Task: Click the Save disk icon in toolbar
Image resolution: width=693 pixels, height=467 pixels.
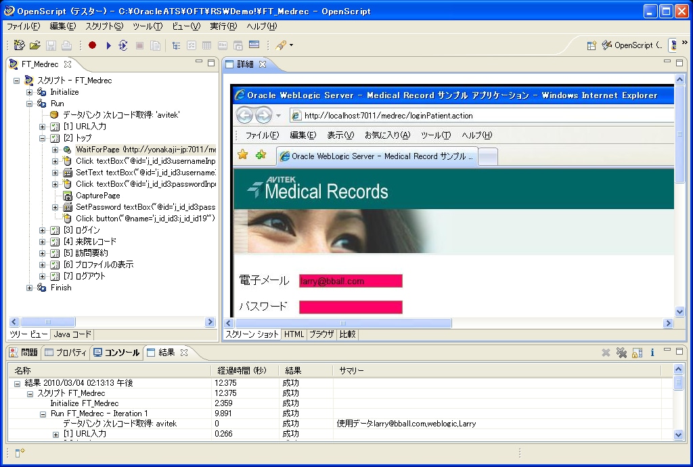Action: 51,45
